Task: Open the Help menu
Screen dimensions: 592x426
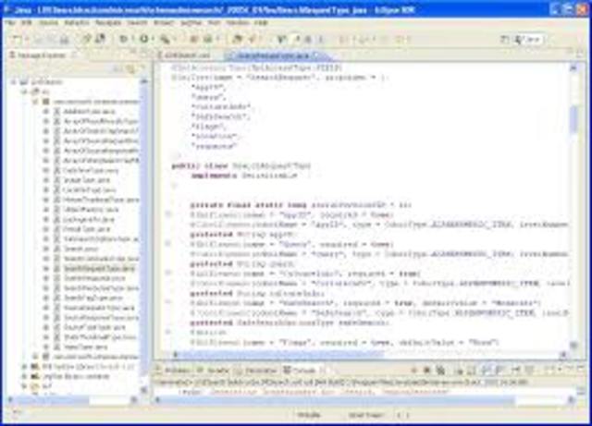Action: pos(261,22)
